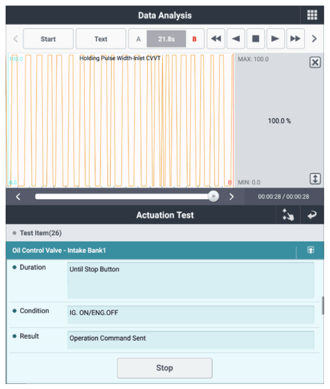Go back using the return arrow
This screenshot has height=389, width=330.
(x=312, y=215)
